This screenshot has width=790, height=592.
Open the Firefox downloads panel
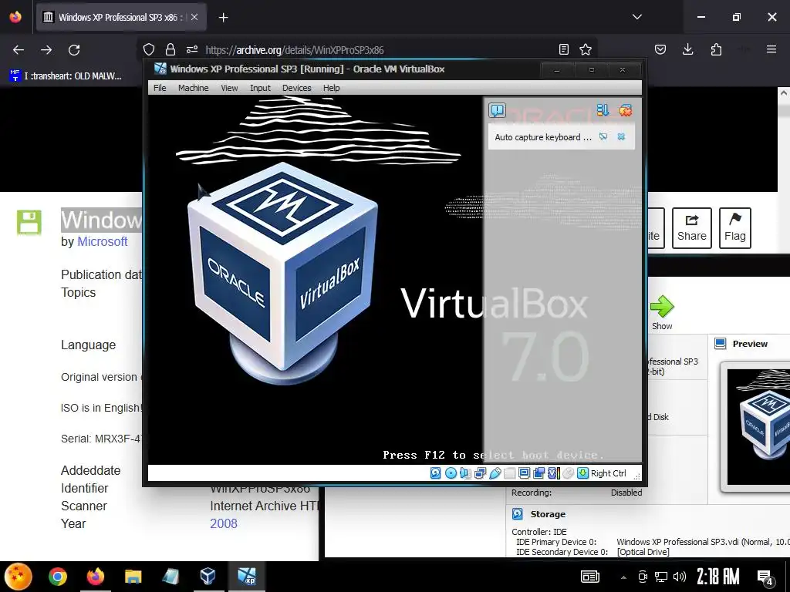click(x=687, y=49)
